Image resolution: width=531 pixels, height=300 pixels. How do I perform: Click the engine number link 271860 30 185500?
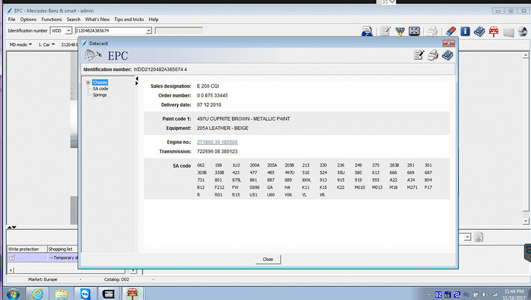(x=218, y=142)
